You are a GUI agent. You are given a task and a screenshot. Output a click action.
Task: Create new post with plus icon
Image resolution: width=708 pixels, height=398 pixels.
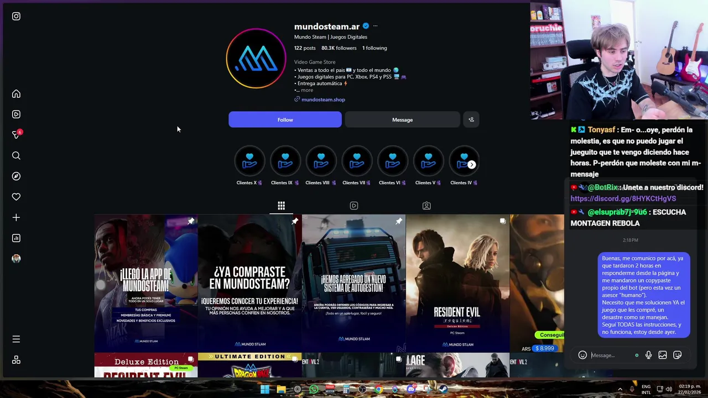16,218
